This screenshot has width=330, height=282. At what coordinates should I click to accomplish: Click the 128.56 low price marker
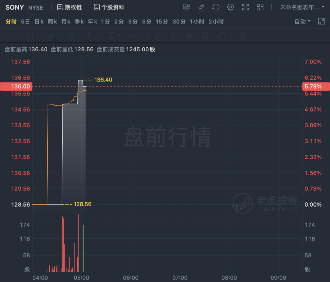(x=82, y=204)
